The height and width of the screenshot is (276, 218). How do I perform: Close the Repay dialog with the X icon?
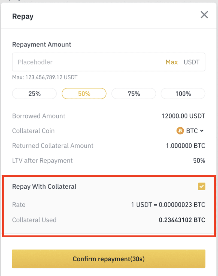204,15
